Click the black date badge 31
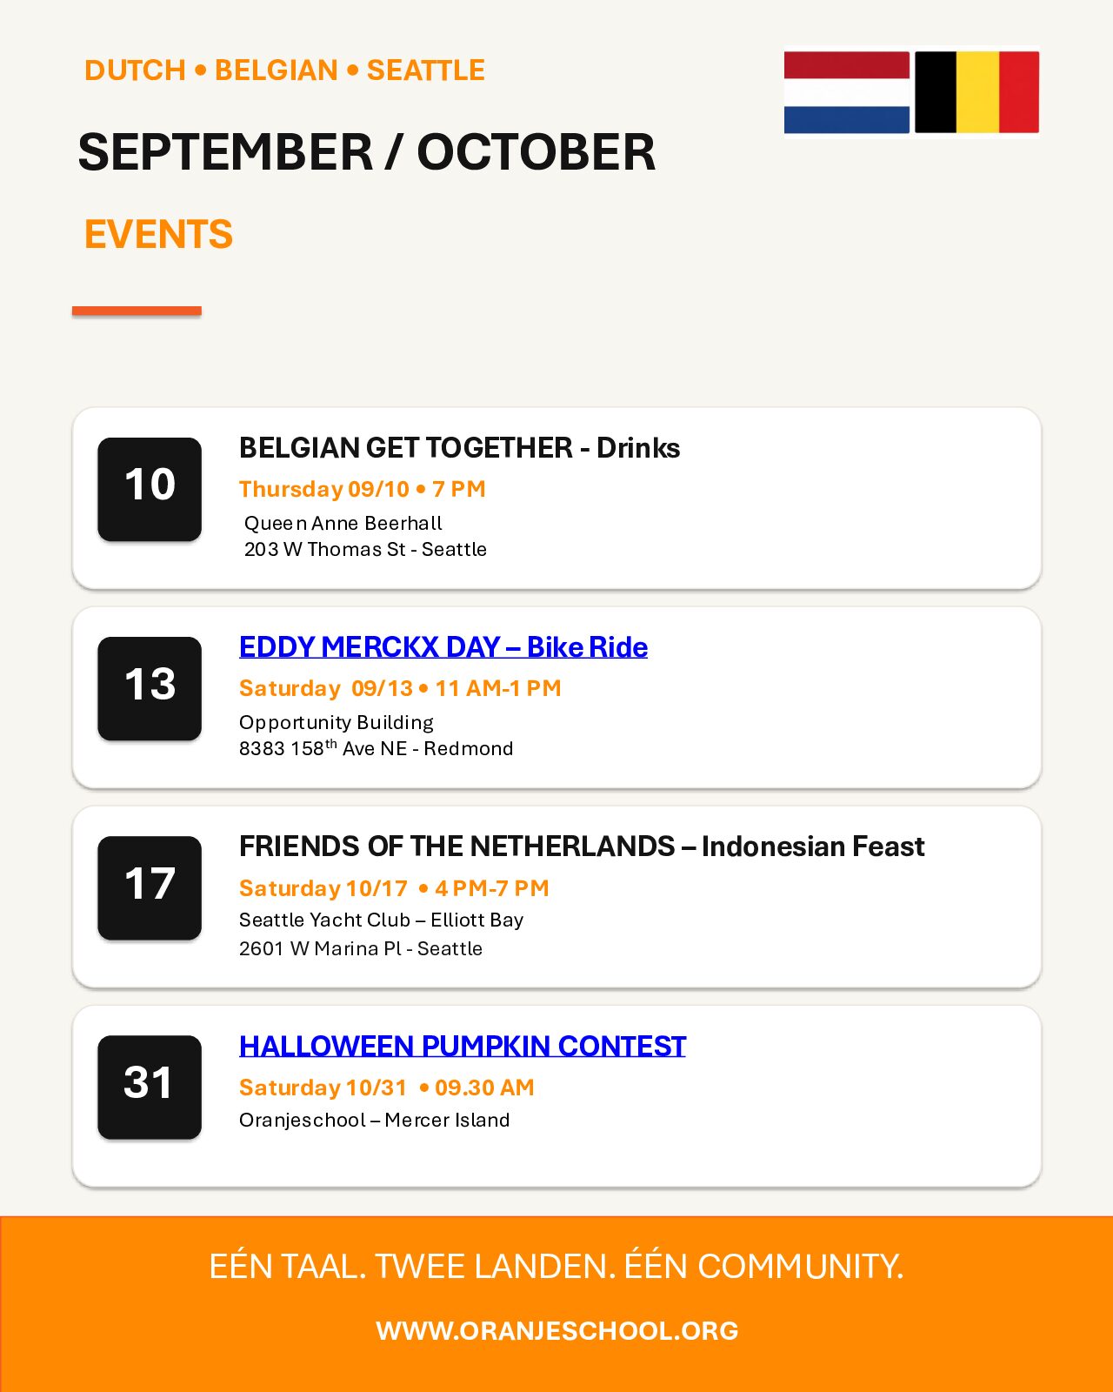This screenshot has height=1392, width=1113. pos(150,1087)
